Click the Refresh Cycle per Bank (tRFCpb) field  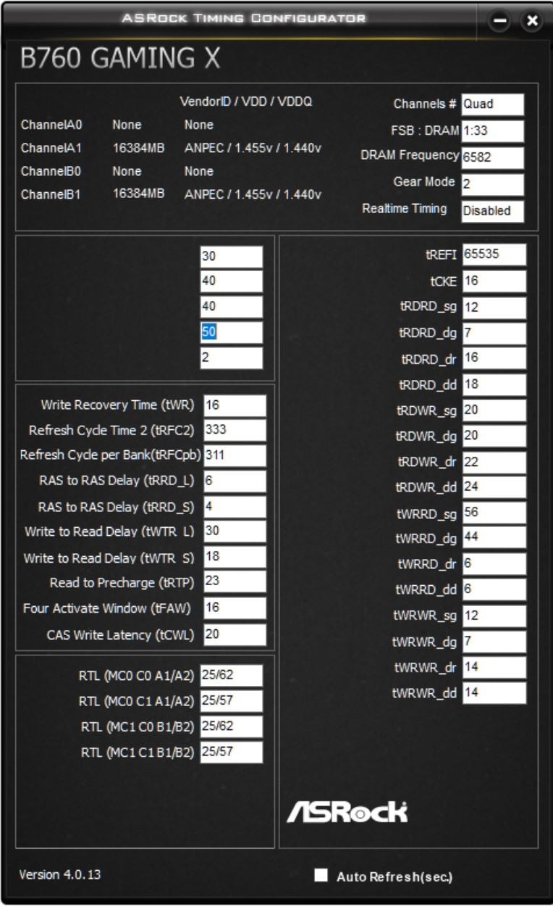point(235,456)
